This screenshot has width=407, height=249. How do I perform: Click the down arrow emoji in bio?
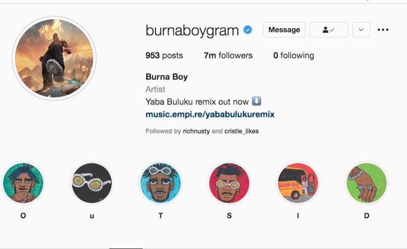257,101
